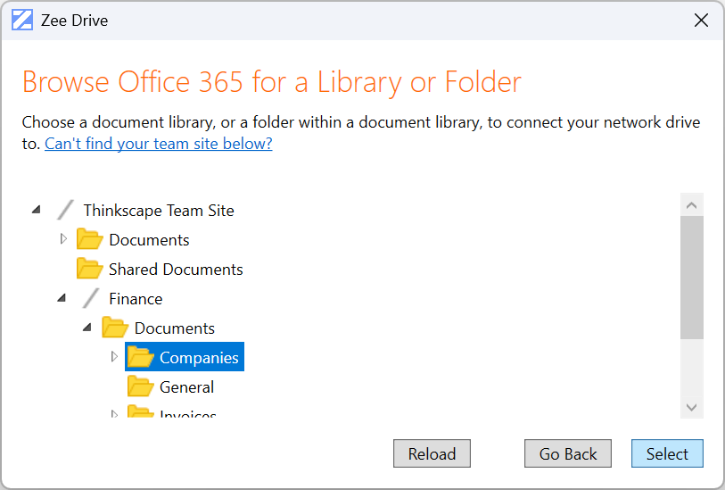Expand the top-level Documents library
This screenshot has height=490, width=725.
pos(62,239)
